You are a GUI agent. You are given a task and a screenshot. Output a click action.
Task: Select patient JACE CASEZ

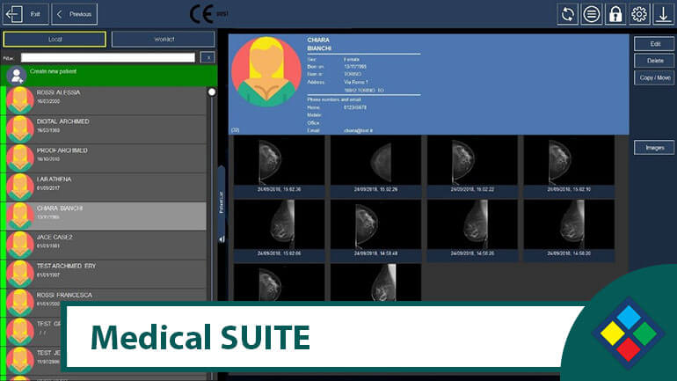coord(104,245)
